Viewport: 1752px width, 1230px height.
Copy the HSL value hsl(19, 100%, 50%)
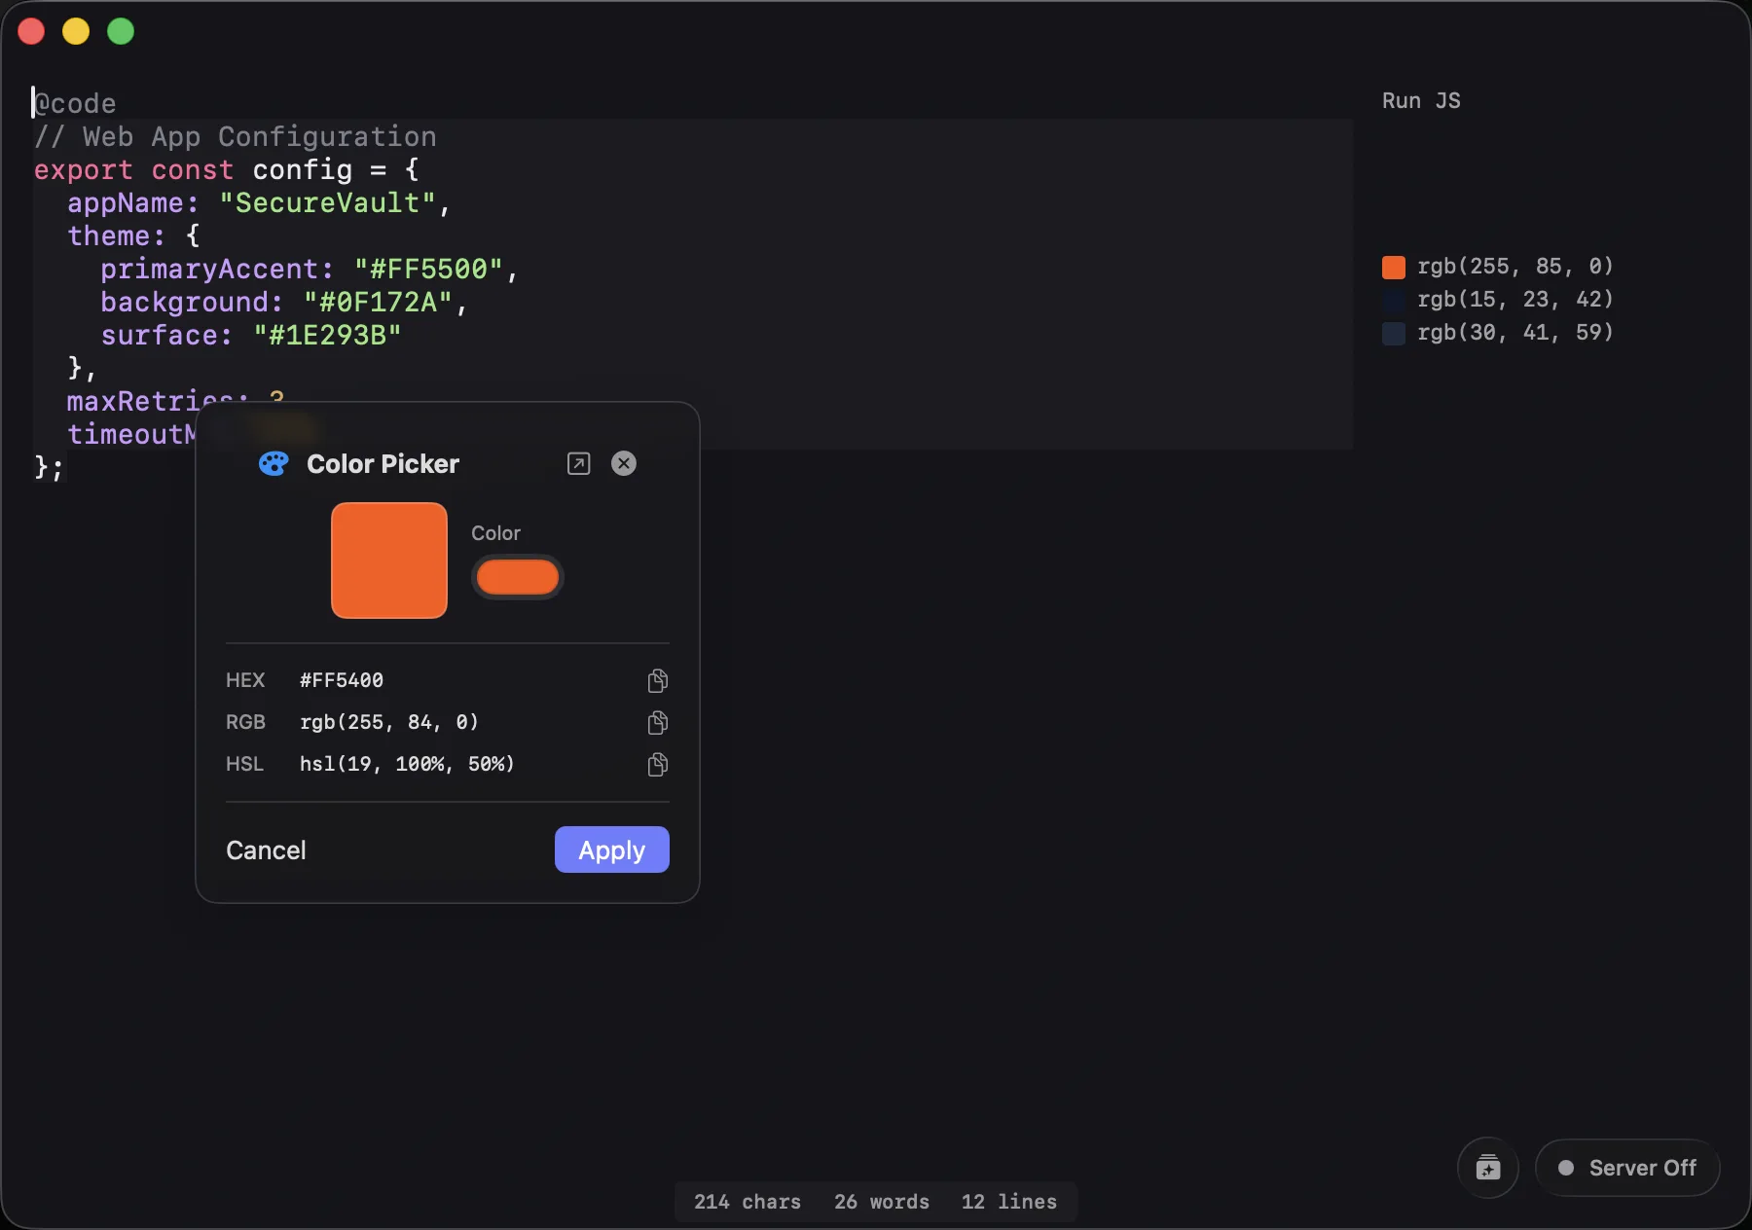pos(658,764)
